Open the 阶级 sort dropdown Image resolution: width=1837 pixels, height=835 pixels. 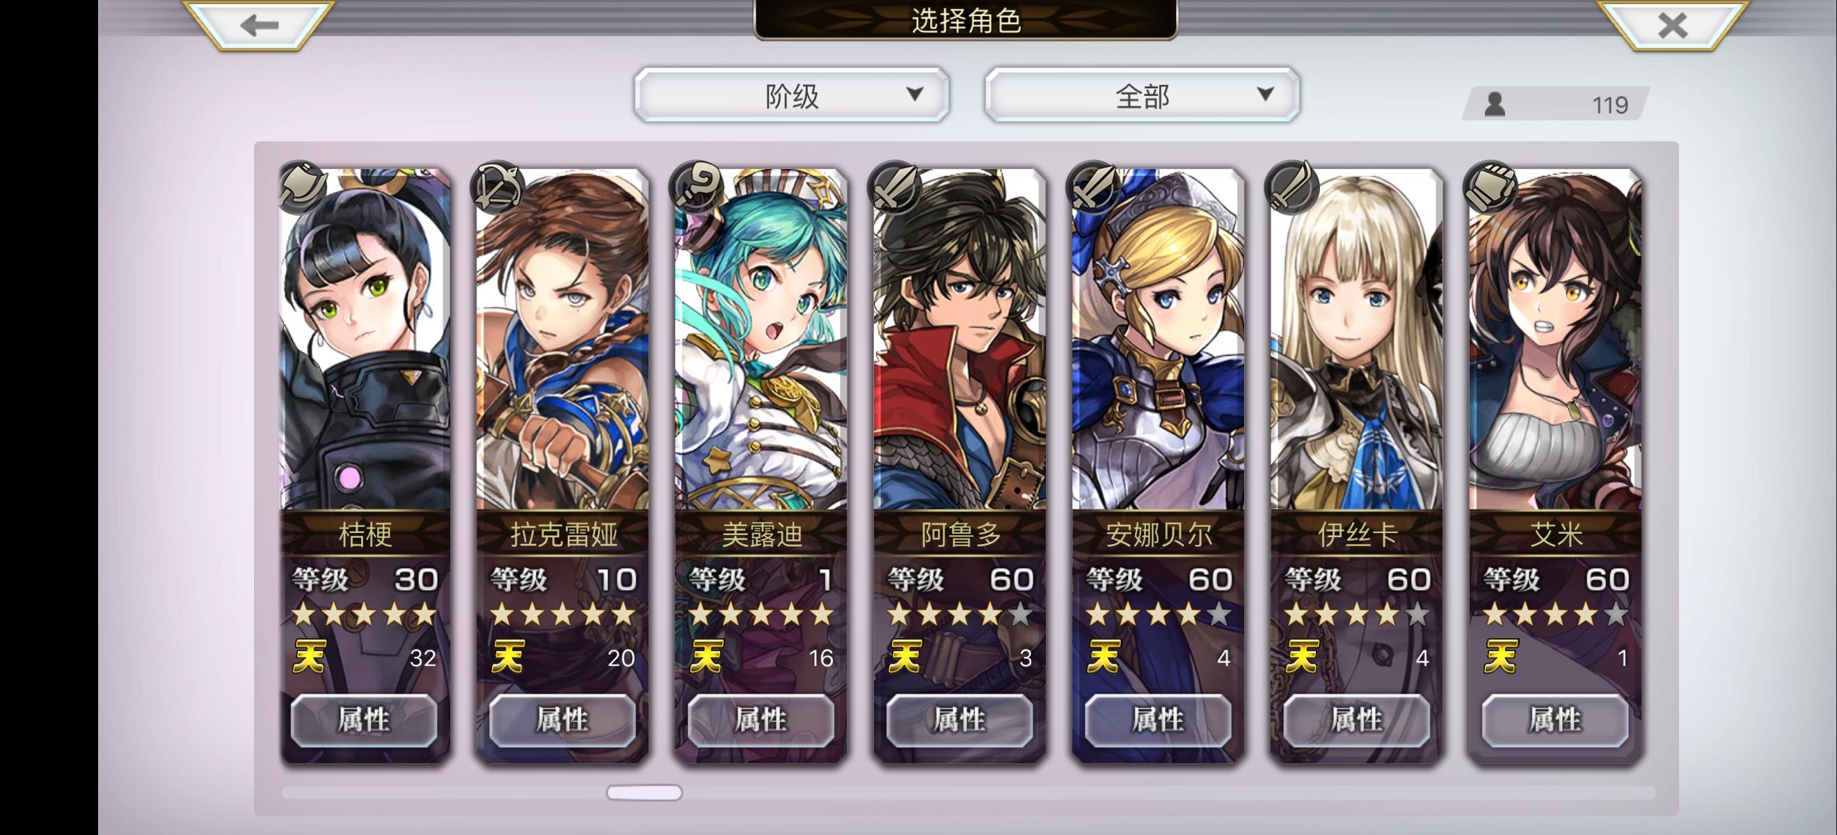tap(792, 95)
